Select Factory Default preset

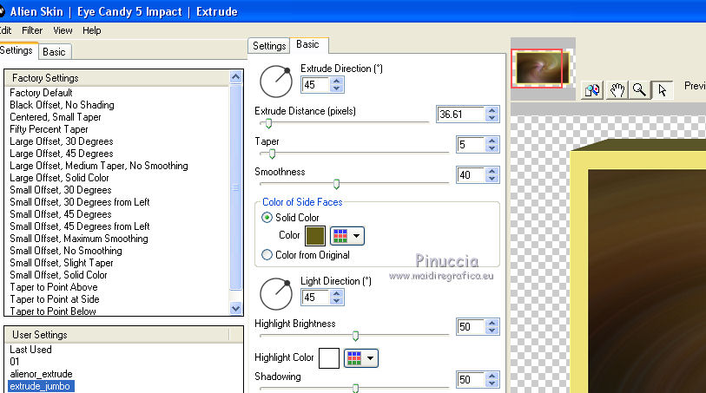click(x=41, y=93)
